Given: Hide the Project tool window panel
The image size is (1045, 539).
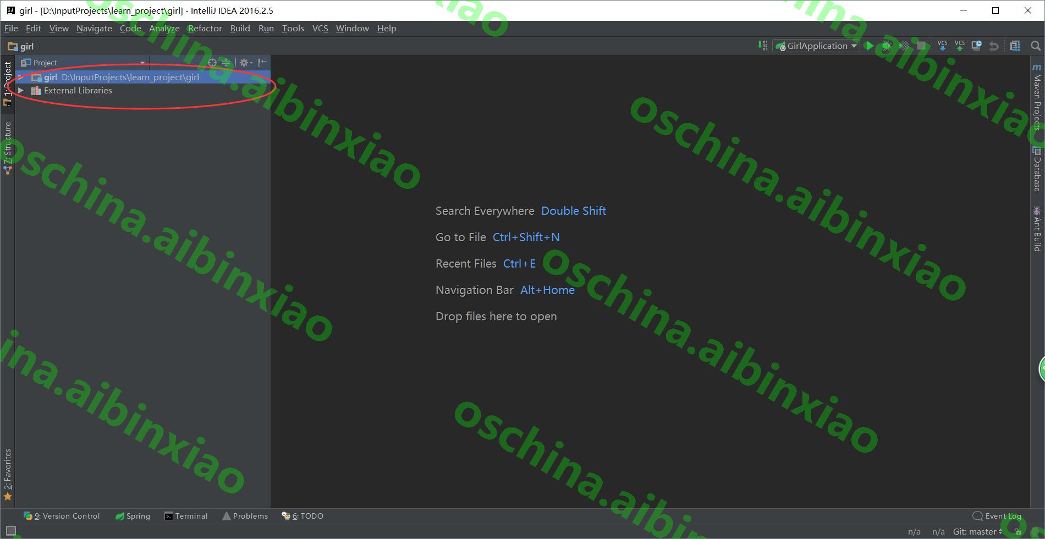Looking at the screenshot, I should click(x=262, y=63).
